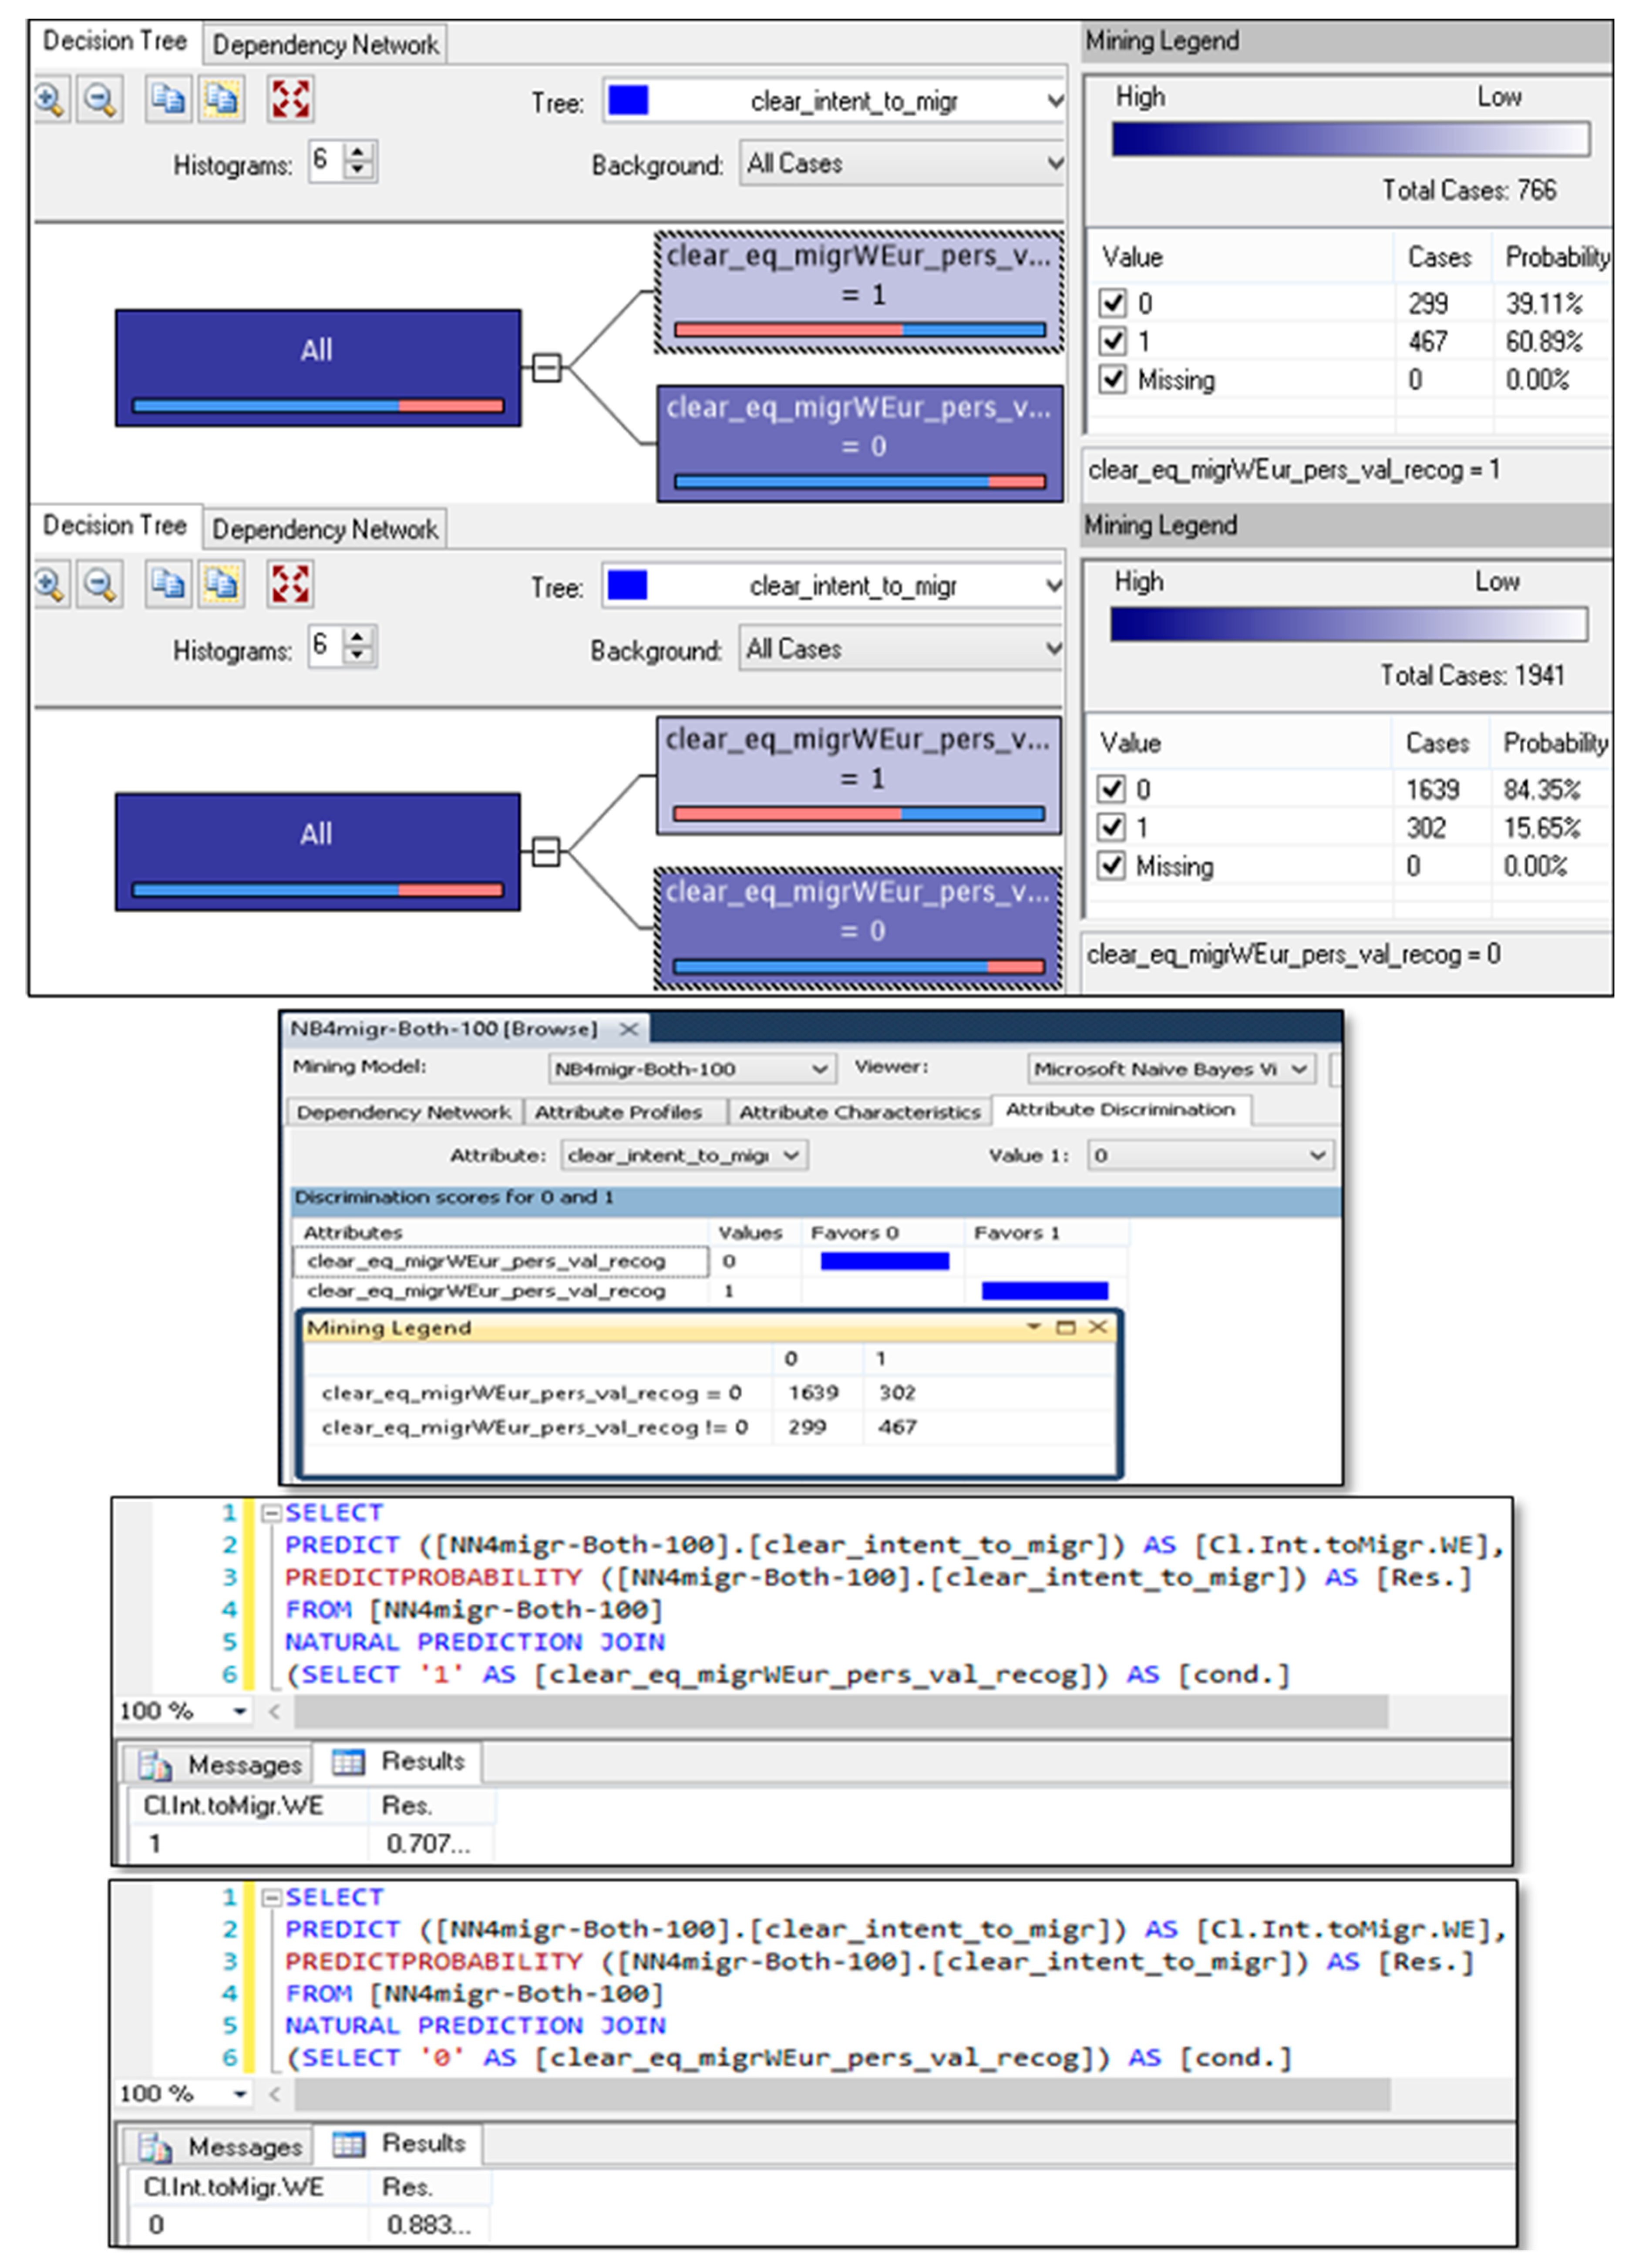Click Copy Graph View icon in top viewer
Viewport: 1639px width, 2268px height.
168,99
